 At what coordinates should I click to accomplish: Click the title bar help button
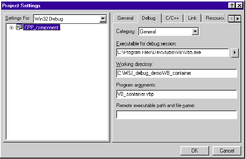(x=232, y=6)
